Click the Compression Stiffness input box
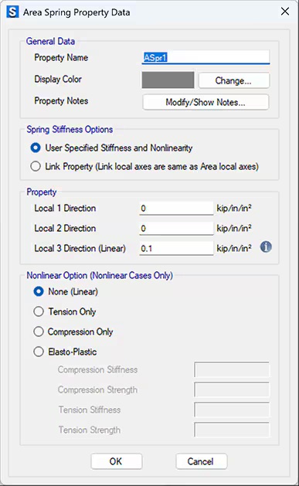Screen dimensions: 299x486 coord(232,369)
